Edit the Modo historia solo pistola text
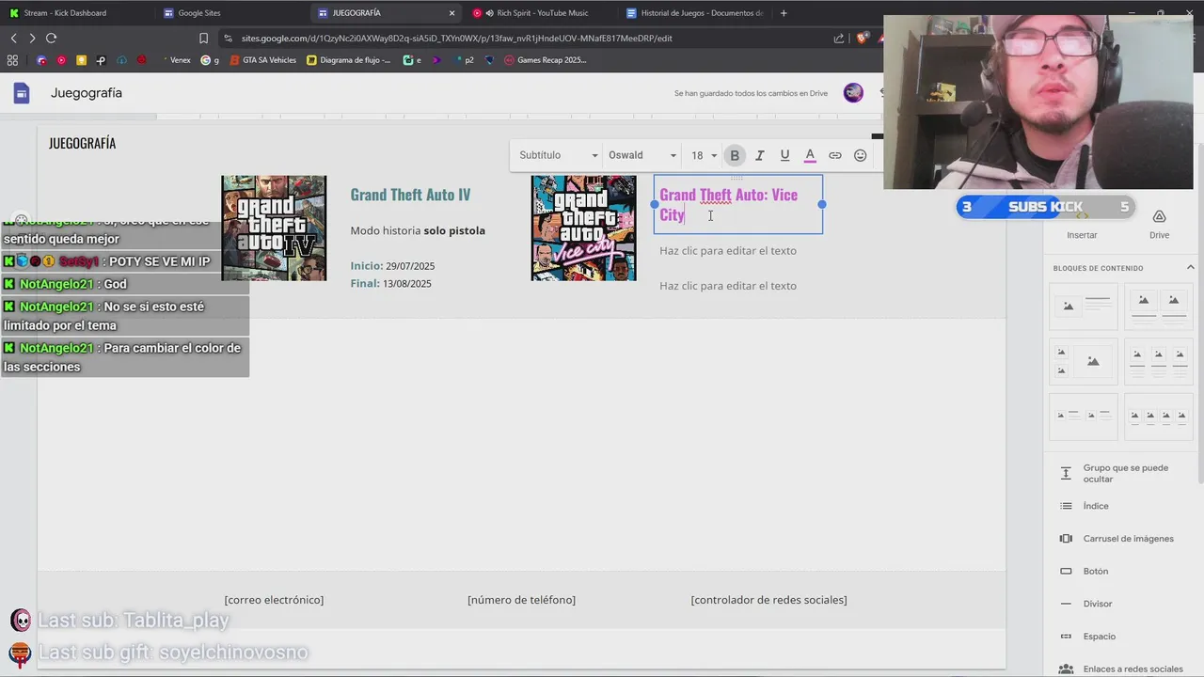Image resolution: width=1204 pixels, height=677 pixels. pyautogui.click(x=418, y=230)
